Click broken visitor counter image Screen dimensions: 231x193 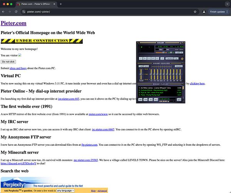pyautogui.click(x=20, y=55)
